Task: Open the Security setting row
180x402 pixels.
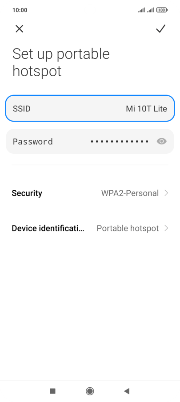Action: pyautogui.click(x=90, y=193)
